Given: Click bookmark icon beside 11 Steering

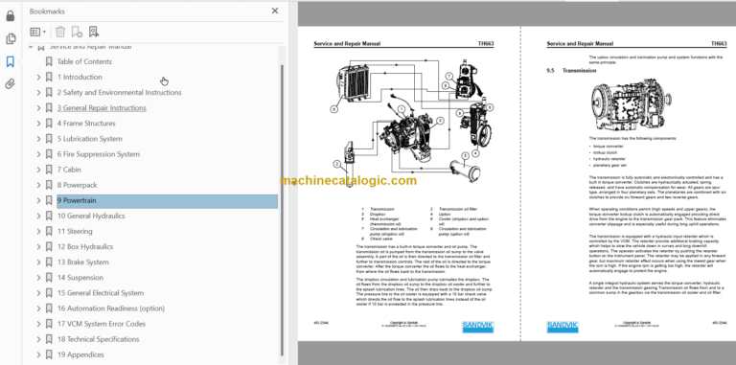Looking at the screenshot, I should (49, 231).
